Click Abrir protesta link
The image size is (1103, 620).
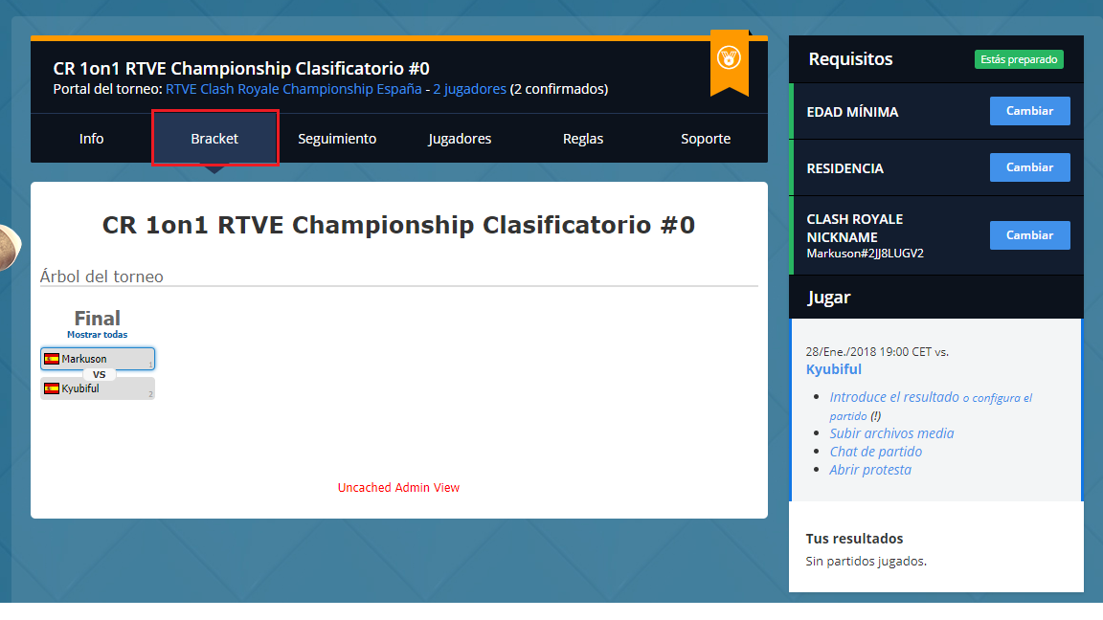[x=870, y=471]
